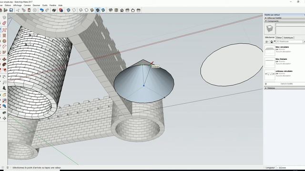The image size is (305, 171).
Task: Open a file with the Open toolbar icon
Action: [5, 10]
